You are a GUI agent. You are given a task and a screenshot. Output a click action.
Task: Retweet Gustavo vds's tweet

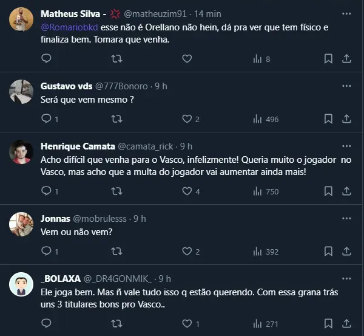tap(117, 119)
